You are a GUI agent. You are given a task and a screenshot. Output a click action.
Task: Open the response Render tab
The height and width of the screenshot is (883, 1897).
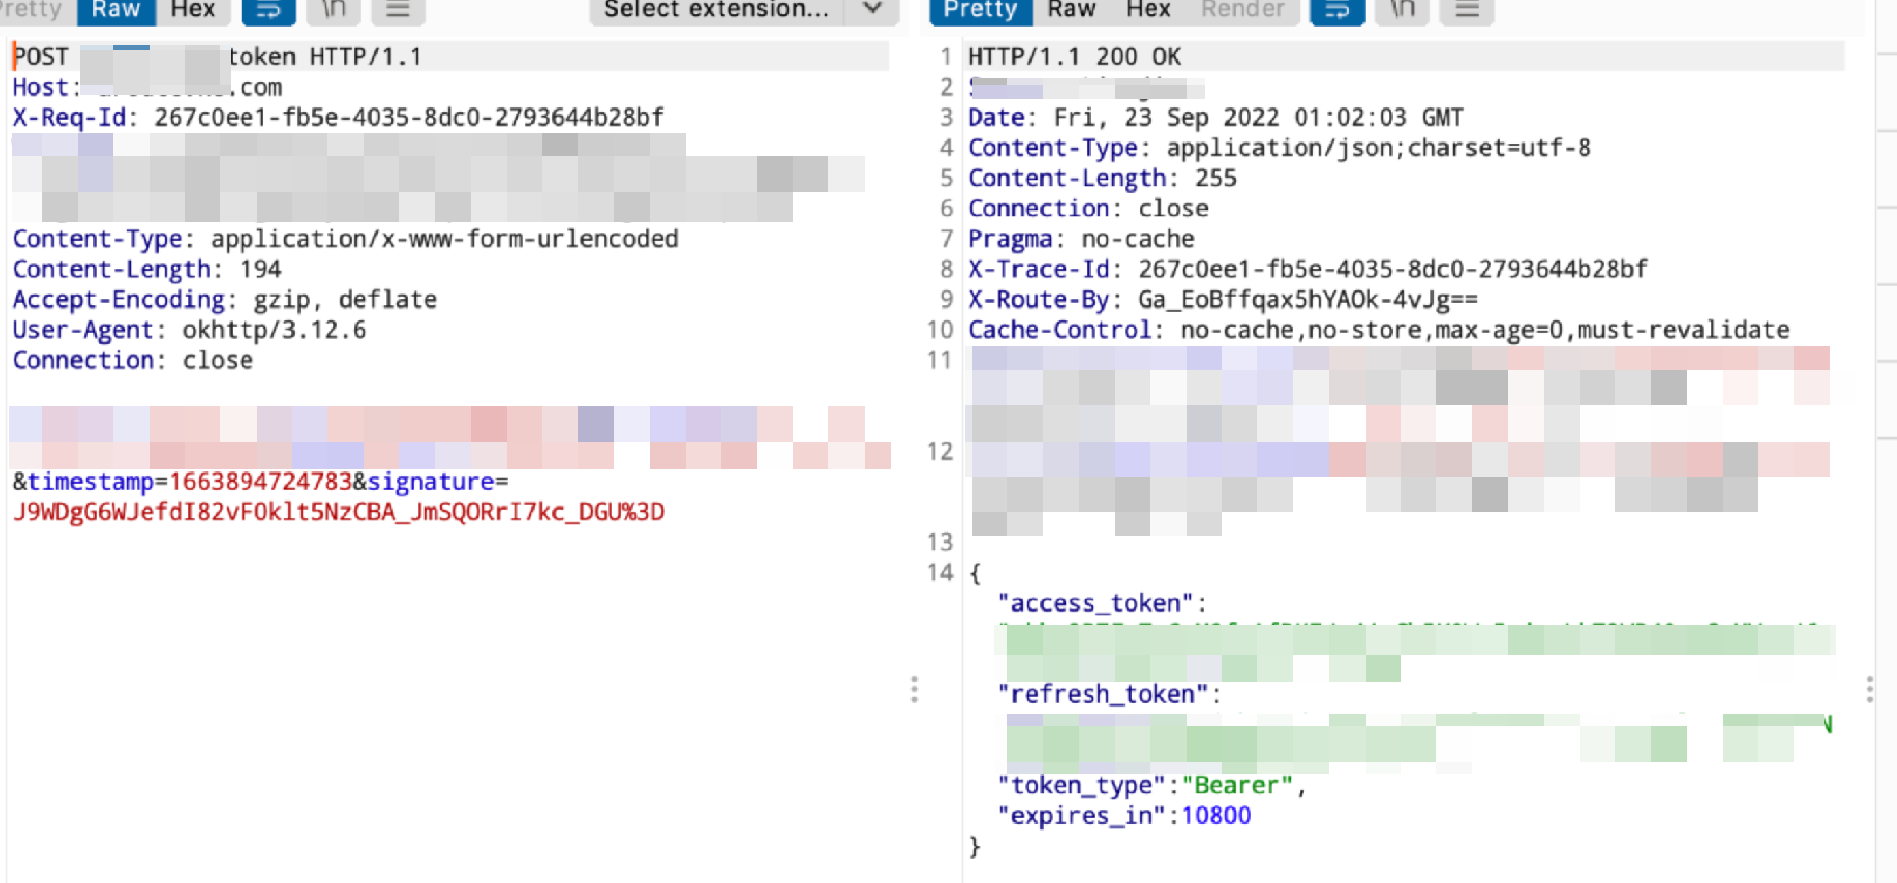click(x=1243, y=10)
